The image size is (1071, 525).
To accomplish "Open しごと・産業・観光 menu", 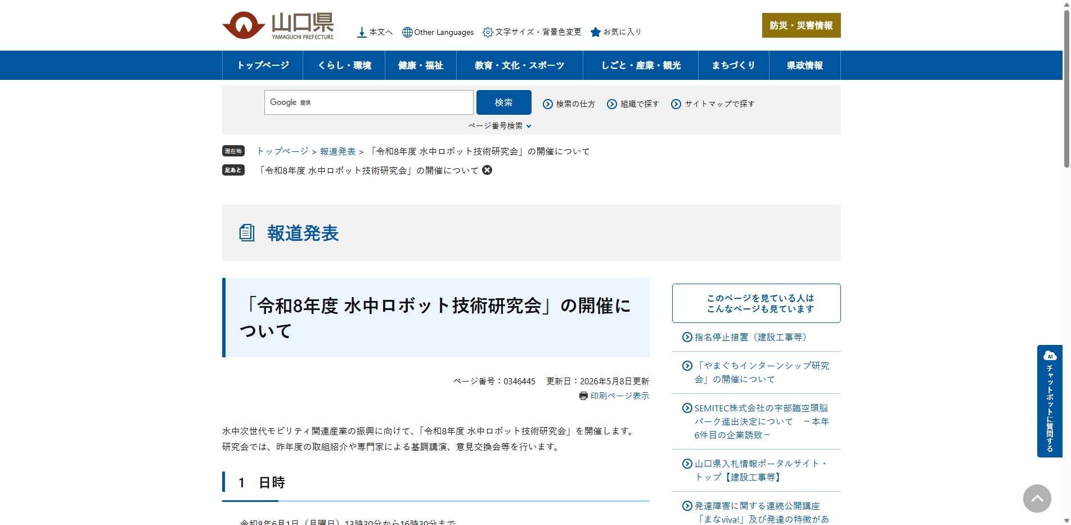I will (x=641, y=65).
